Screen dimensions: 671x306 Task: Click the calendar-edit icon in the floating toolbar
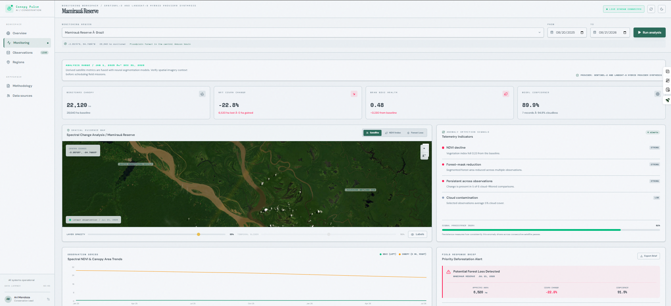[x=667, y=90]
